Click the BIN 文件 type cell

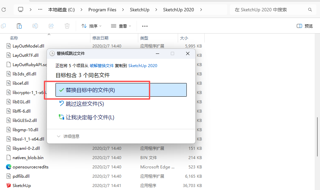pyautogui.click(x=149, y=157)
